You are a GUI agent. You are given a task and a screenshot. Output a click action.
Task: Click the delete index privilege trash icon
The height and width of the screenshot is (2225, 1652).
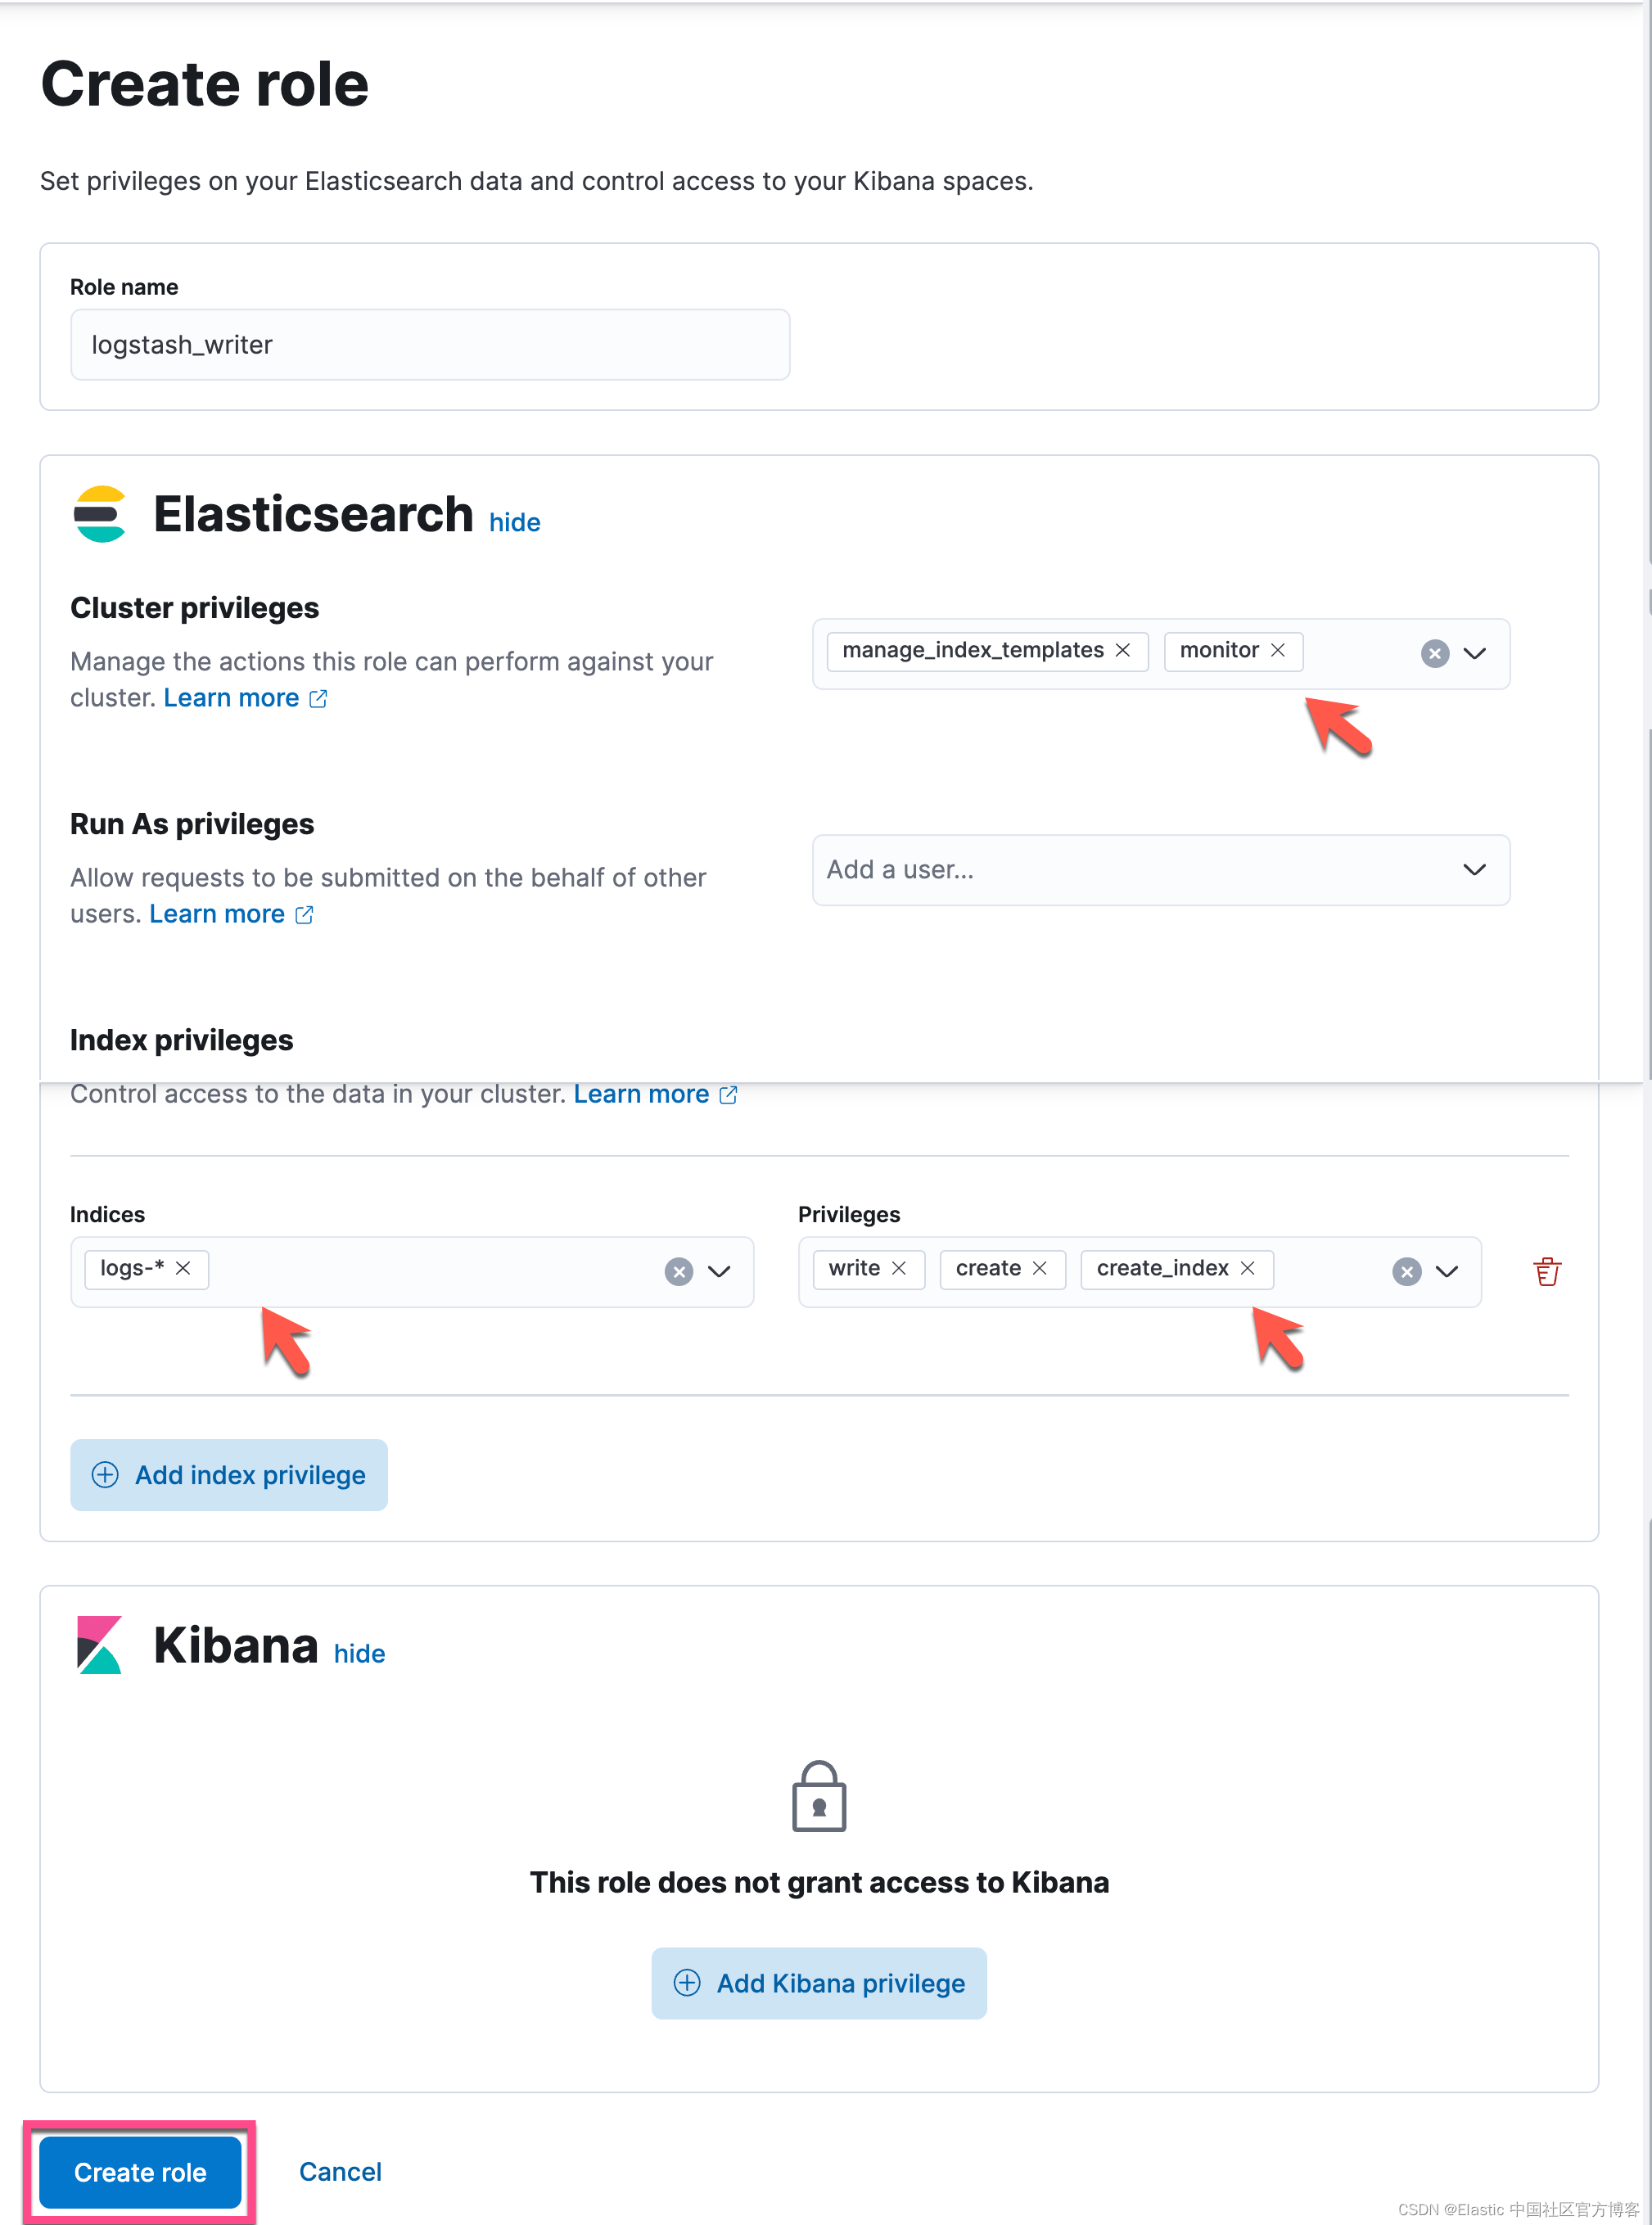click(1545, 1270)
